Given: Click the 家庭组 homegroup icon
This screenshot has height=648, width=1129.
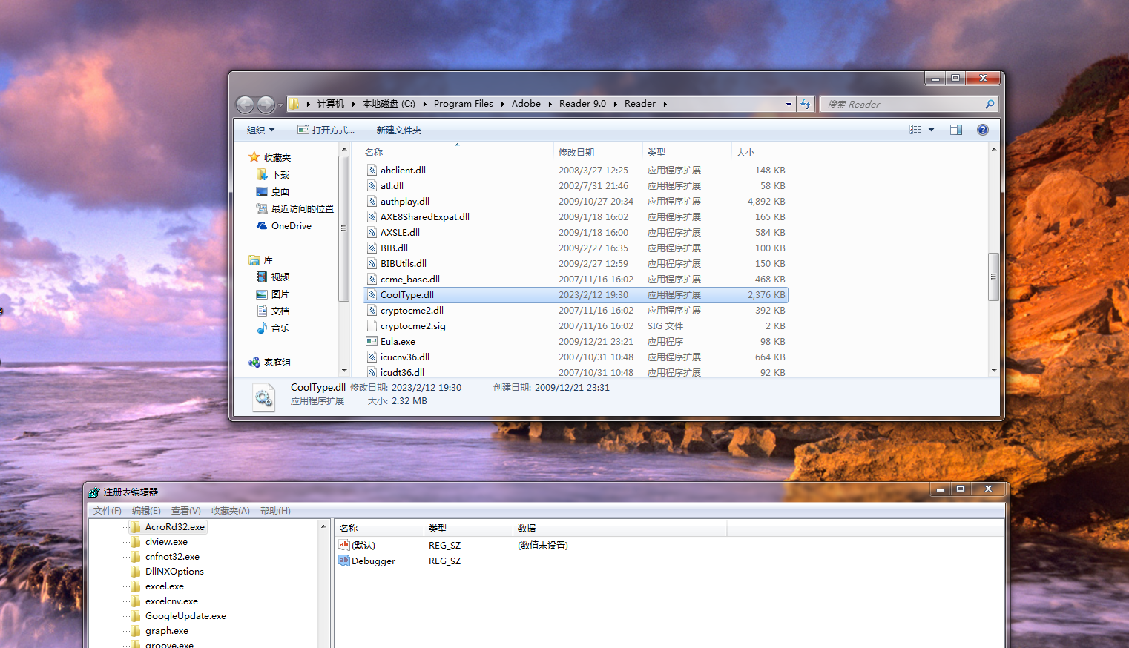Looking at the screenshot, I should pyautogui.click(x=254, y=363).
